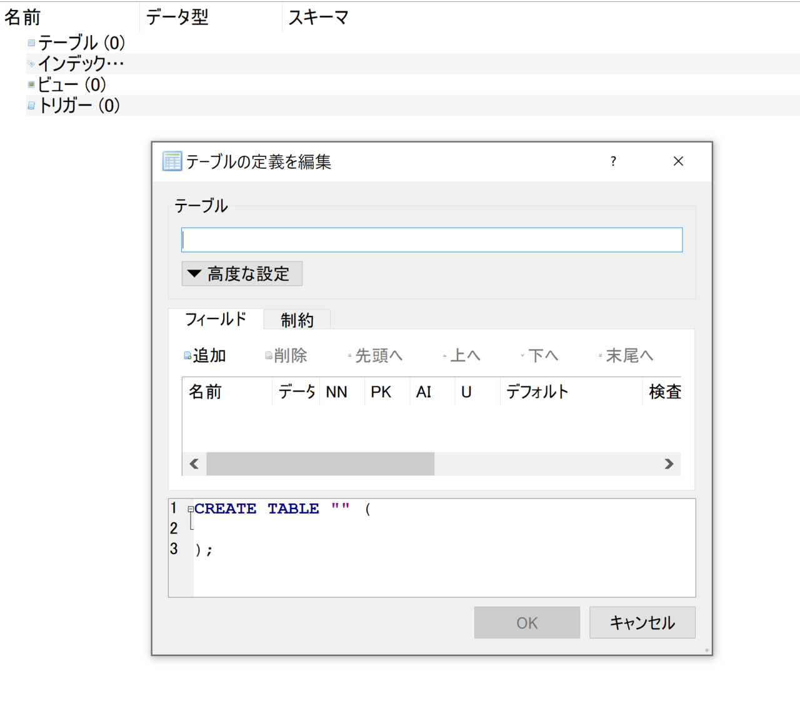Move field to bottom with 末尾へ
The width and height of the screenshot is (800, 703).
626,356
